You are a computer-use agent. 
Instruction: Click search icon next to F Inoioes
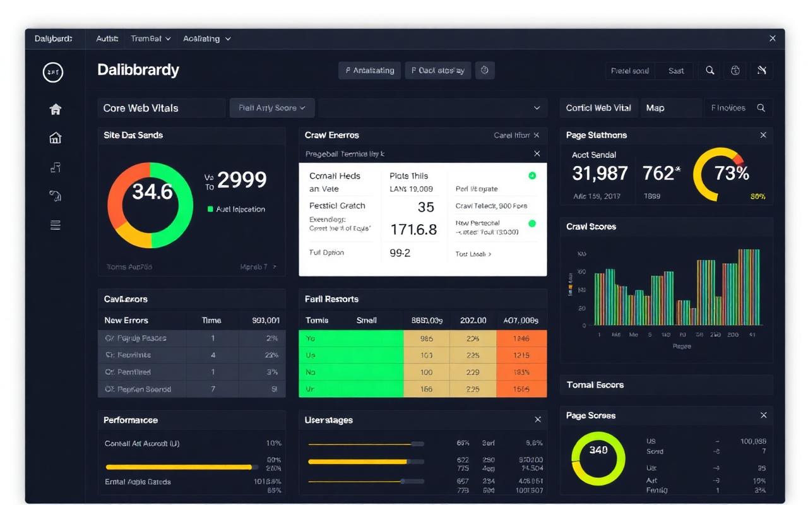(761, 108)
